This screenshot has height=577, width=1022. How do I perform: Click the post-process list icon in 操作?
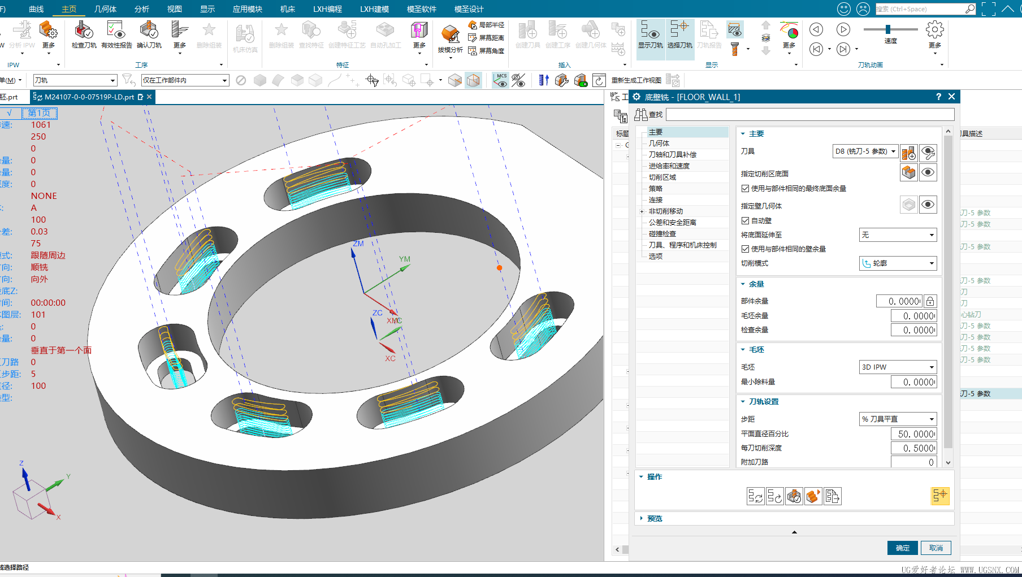pos(832,496)
